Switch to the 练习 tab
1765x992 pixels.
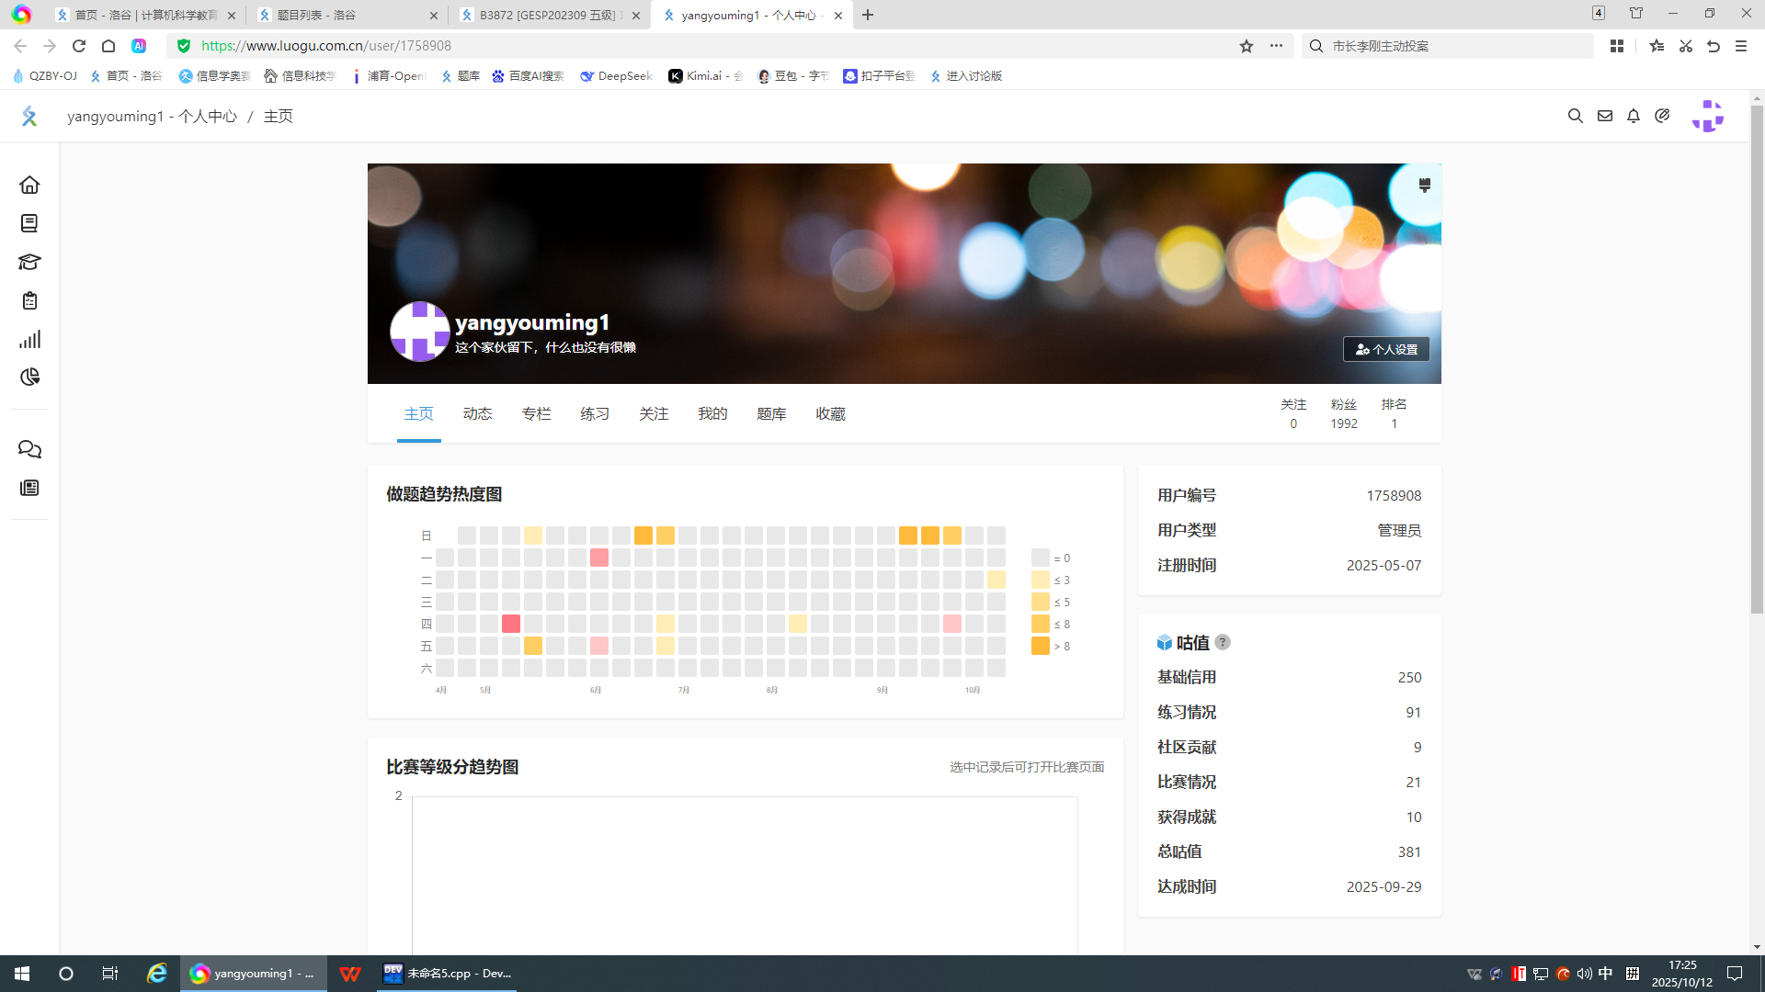click(595, 414)
